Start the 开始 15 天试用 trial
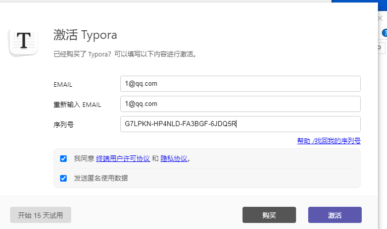Image resolution: width=387 pixels, height=229 pixels. (40, 215)
